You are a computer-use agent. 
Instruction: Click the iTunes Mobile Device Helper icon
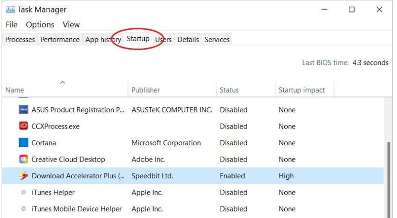click(x=23, y=209)
